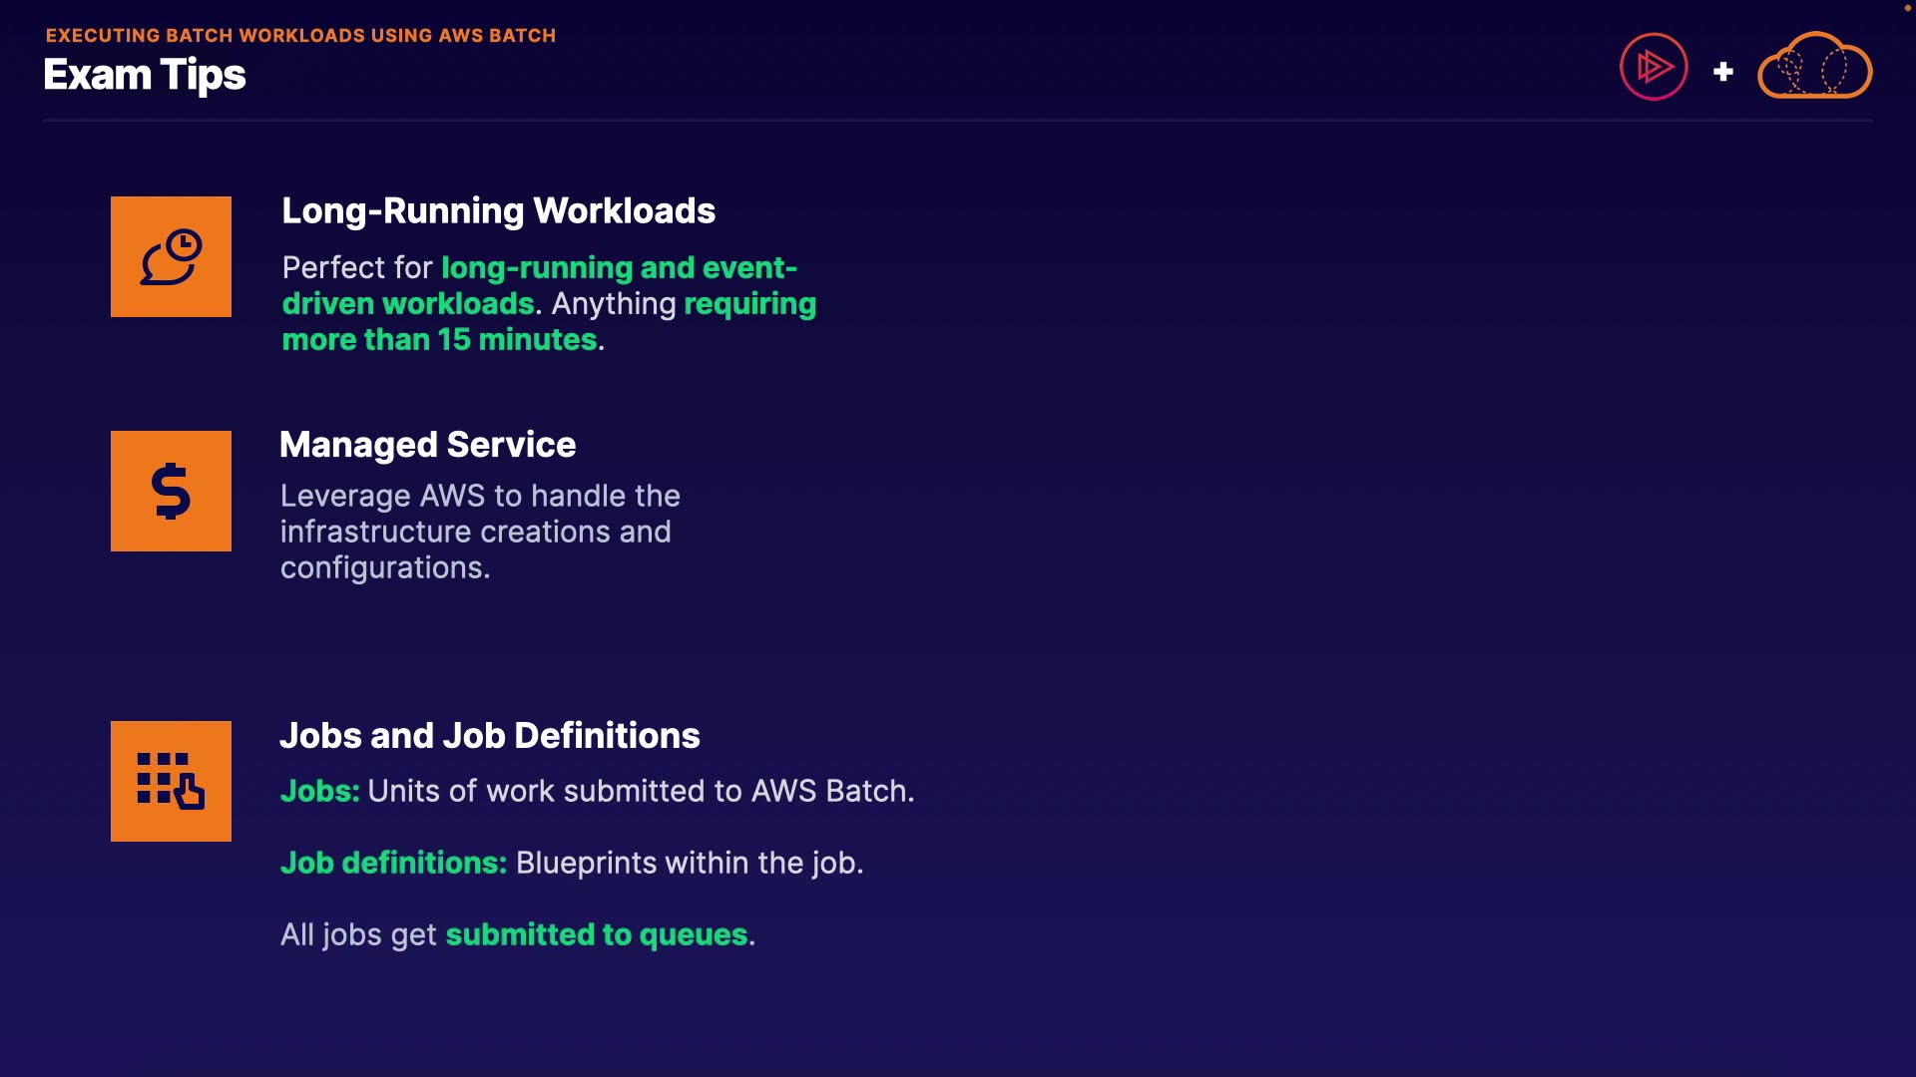The image size is (1916, 1077).
Task: Click the Exam Tips title
Action: tap(145, 75)
